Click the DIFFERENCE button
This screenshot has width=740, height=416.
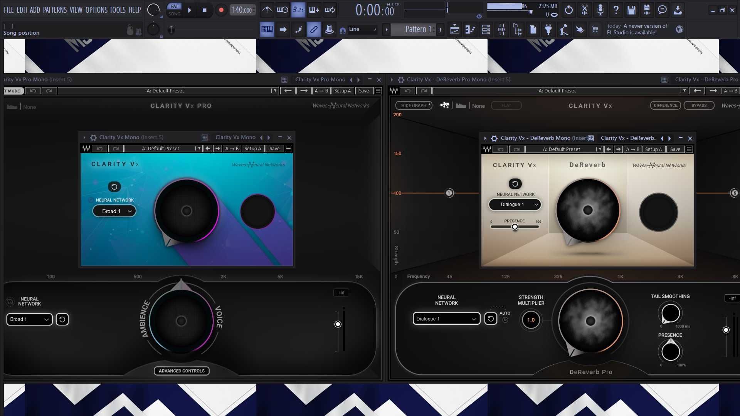point(666,106)
